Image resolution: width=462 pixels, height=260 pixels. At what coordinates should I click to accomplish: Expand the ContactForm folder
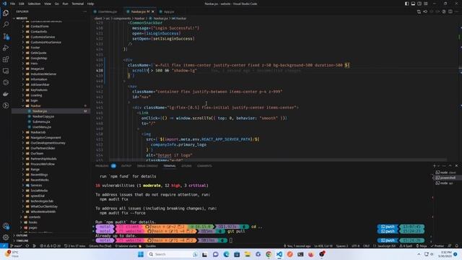[x=40, y=26]
